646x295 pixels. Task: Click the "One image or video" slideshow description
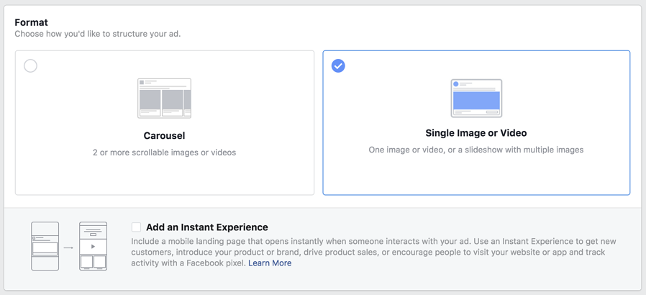tap(476, 150)
